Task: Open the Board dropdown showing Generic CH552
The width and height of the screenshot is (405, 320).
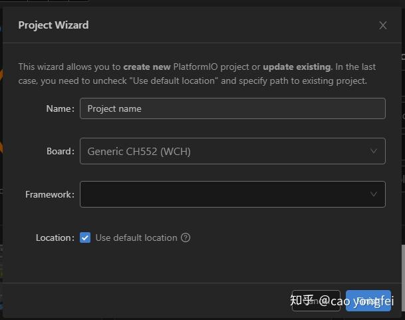Action: click(x=226, y=151)
